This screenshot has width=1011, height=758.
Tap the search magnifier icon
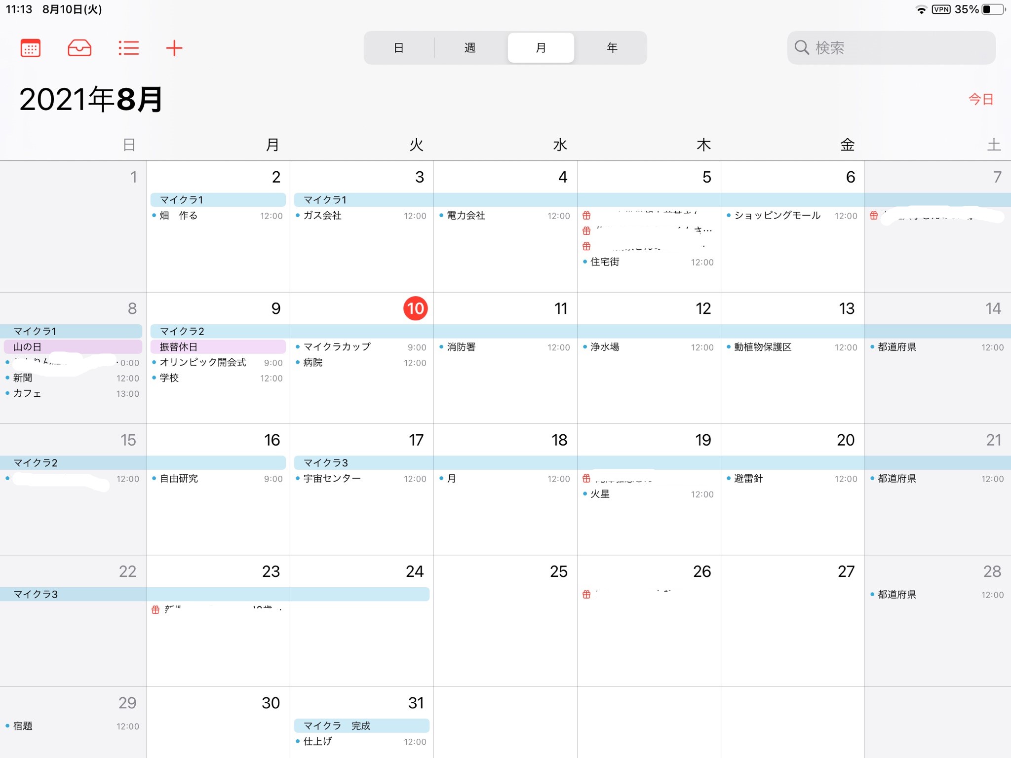click(x=801, y=47)
